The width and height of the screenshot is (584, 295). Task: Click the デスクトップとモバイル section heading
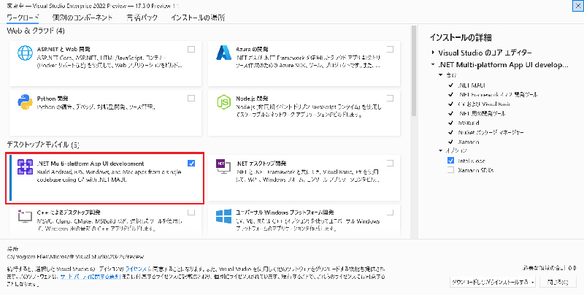(x=43, y=145)
